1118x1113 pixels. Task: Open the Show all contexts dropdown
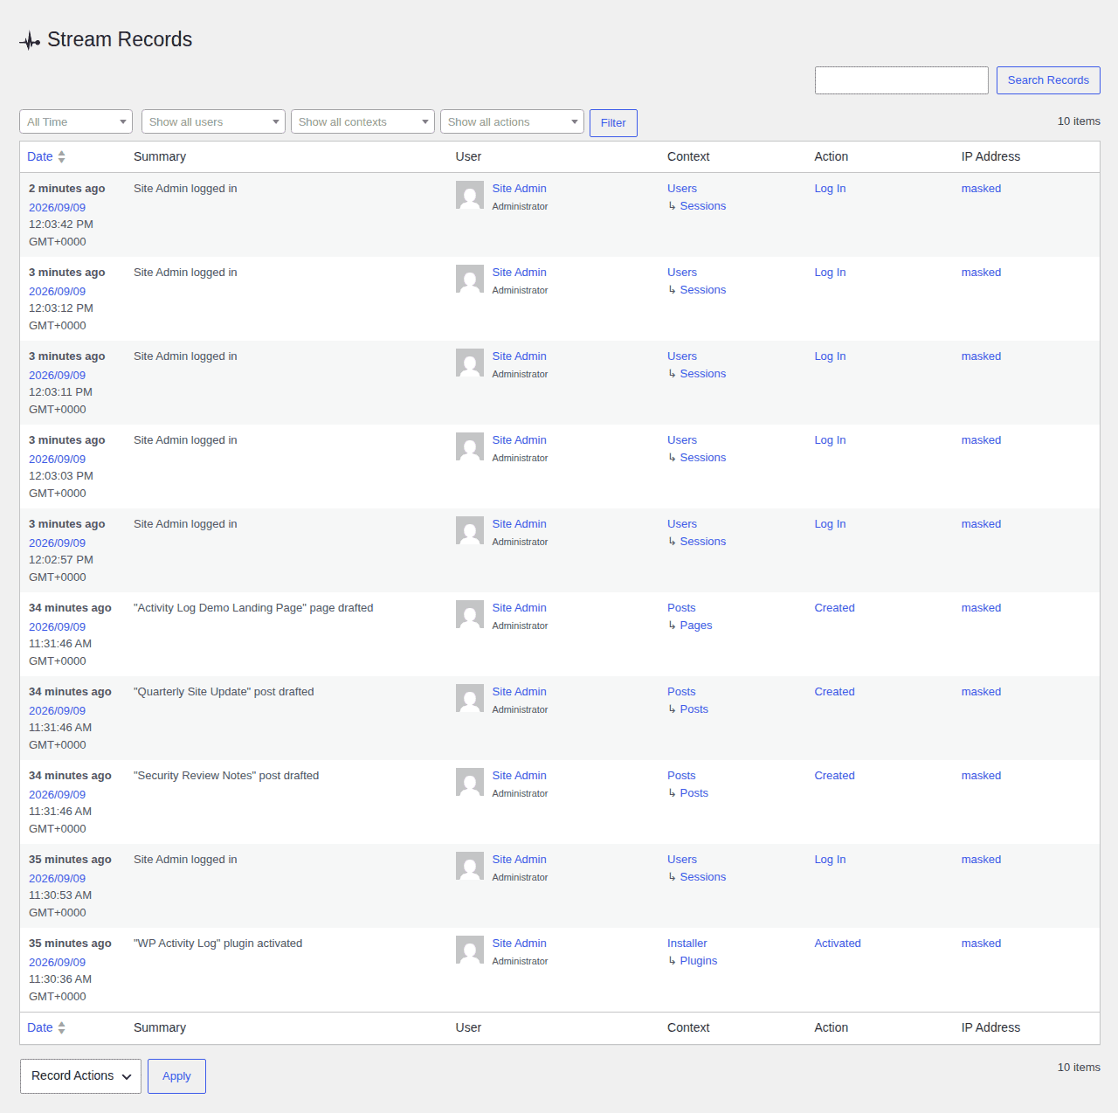(x=363, y=121)
